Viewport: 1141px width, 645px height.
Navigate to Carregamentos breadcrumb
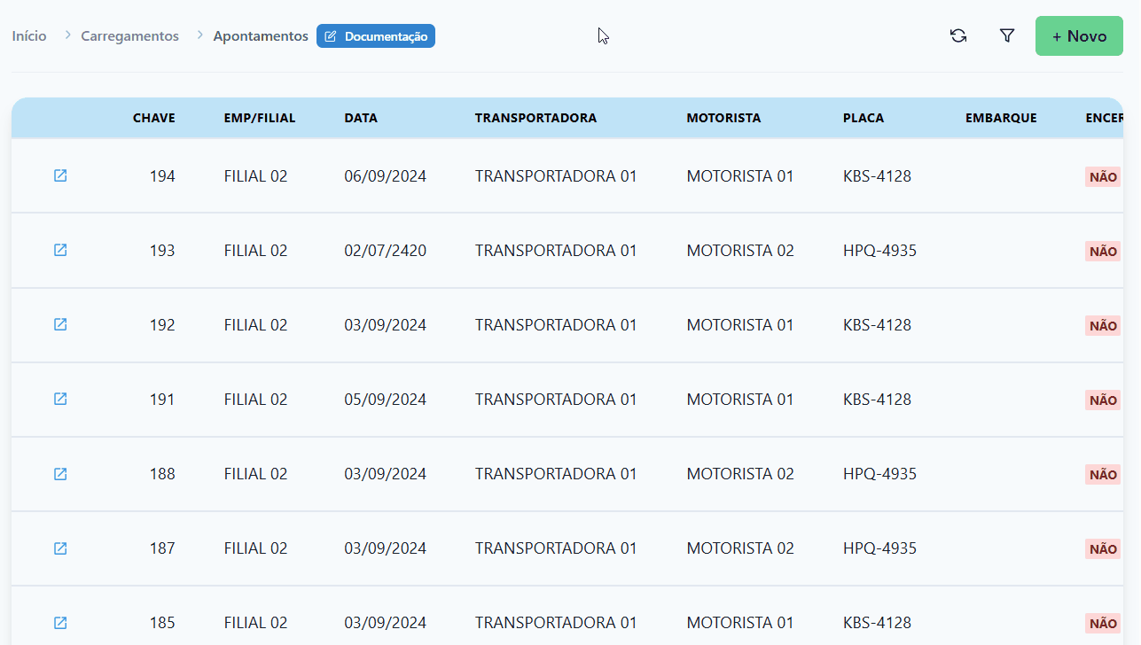pos(129,36)
